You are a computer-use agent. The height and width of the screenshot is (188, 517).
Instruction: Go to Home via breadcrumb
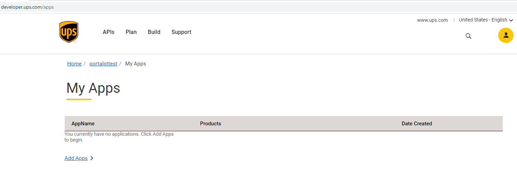[74, 64]
